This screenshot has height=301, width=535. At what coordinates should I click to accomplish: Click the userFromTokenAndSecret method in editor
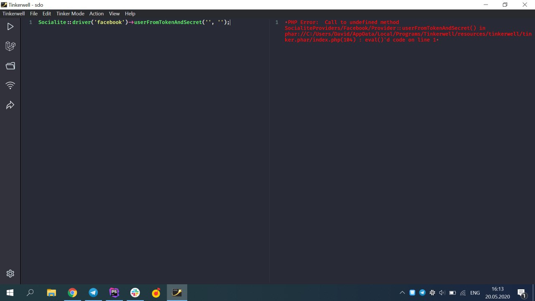pyautogui.click(x=168, y=22)
